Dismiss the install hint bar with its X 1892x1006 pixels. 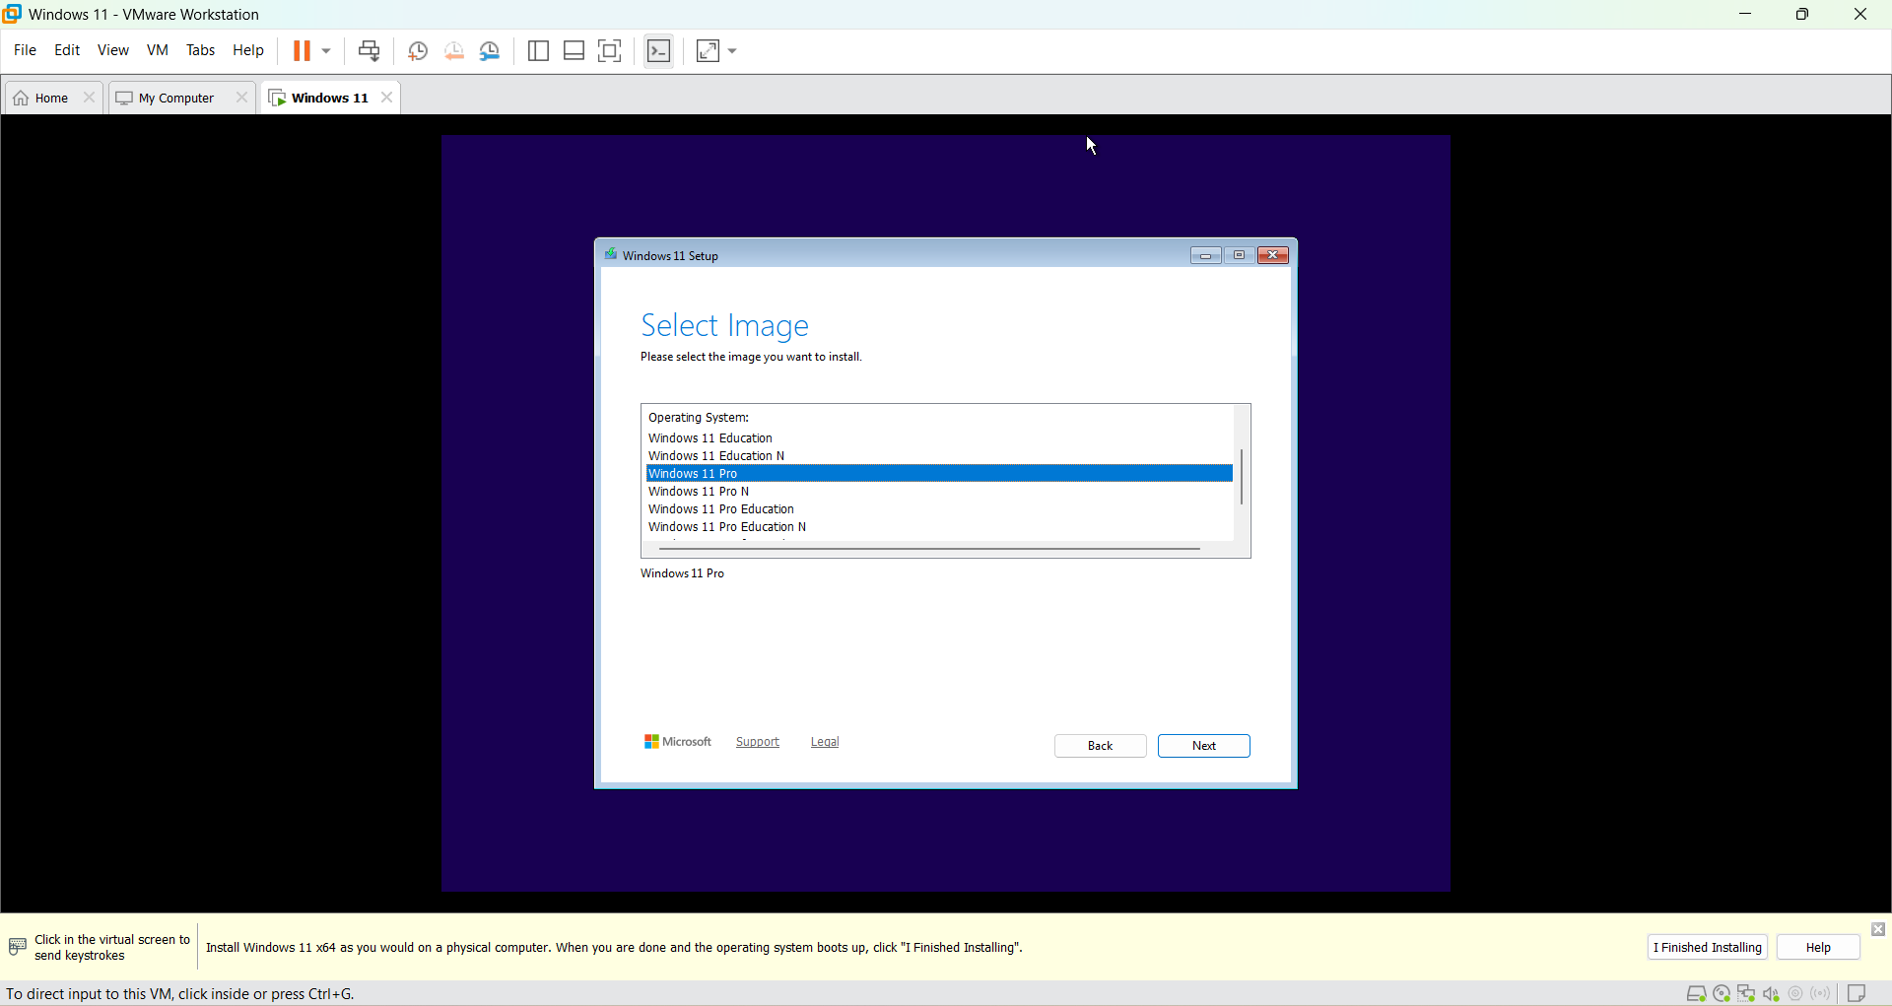(1878, 930)
